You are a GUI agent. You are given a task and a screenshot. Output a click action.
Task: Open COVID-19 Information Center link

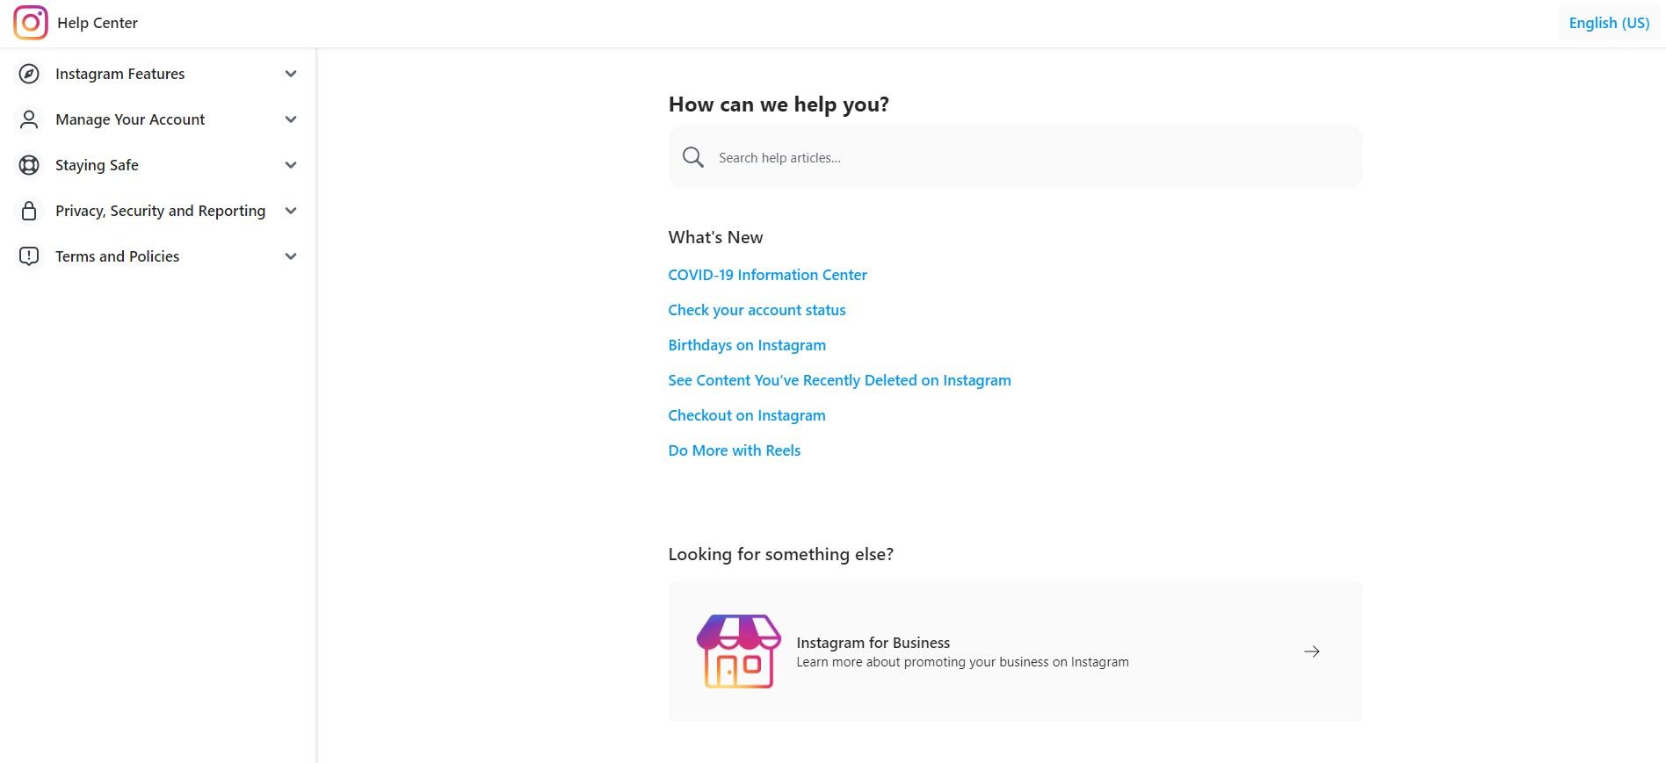click(767, 275)
